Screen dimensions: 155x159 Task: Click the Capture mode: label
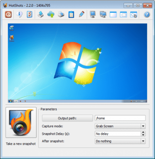click(52, 126)
